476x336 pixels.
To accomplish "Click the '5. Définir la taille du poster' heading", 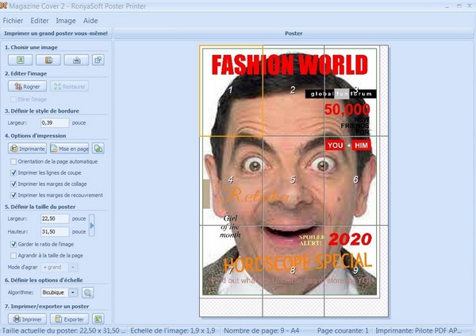I will [40, 207].
